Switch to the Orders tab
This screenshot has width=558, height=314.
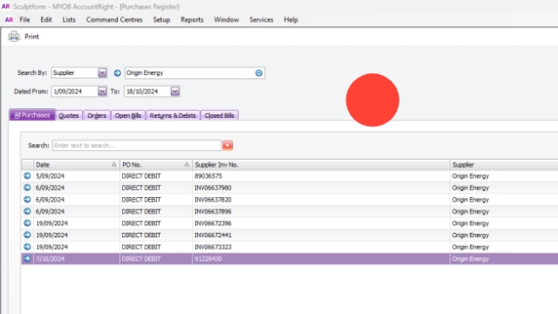coord(97,115)
